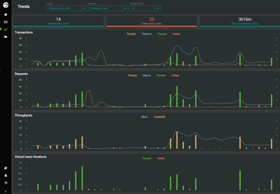
Task: Click the dashboard panel icon below Home
Action: 6,22
